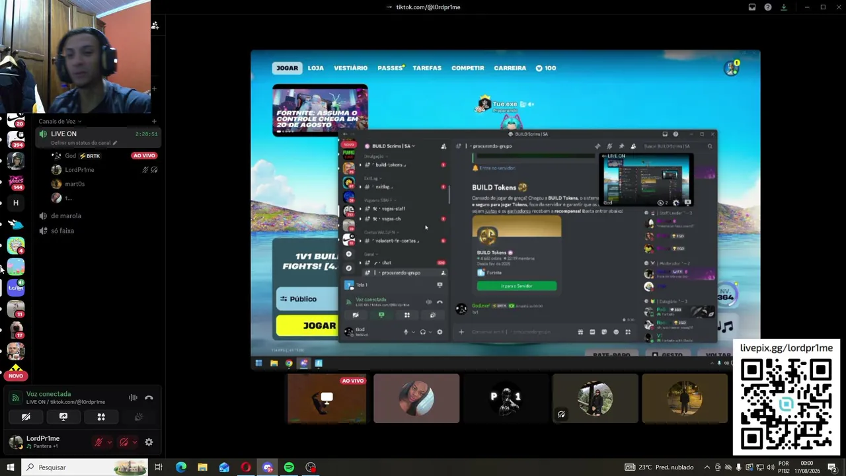Open noise suppression waveform settings
846x476 pixels.
(x=133, y=397)
